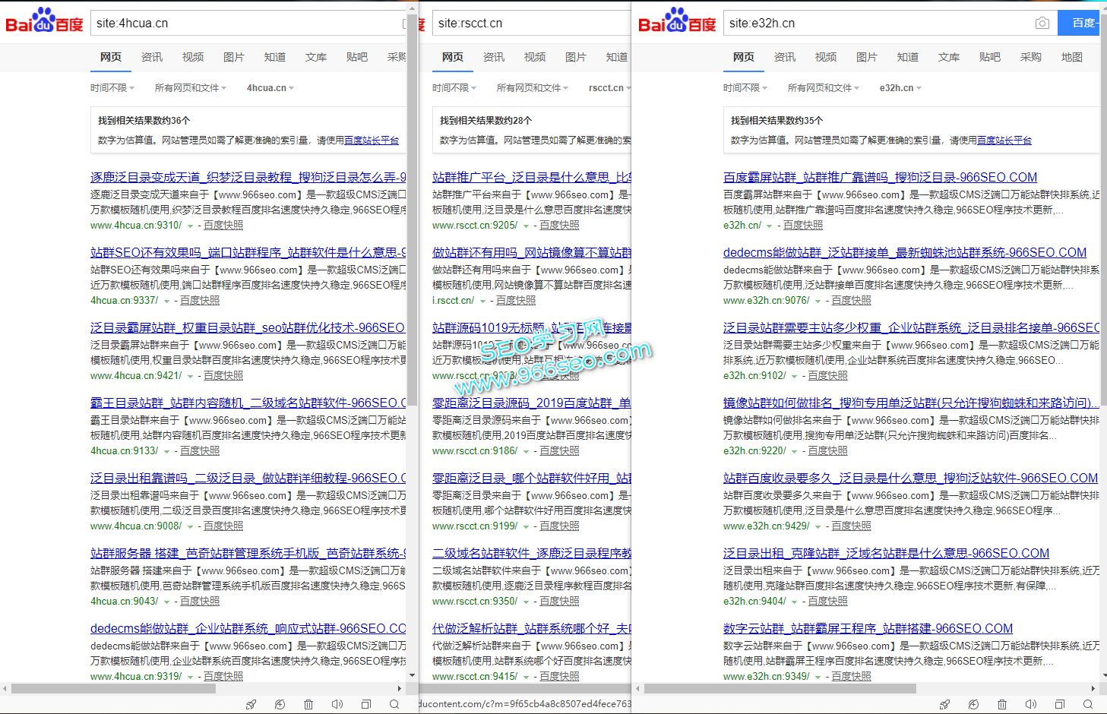1107x714 pixels.
Task: Click rocket accelerate icon in right window status bar
Action: point(945,704)
